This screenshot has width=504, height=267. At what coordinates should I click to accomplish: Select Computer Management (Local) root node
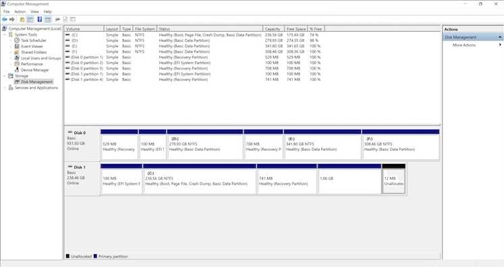click(x=34, y=28)
